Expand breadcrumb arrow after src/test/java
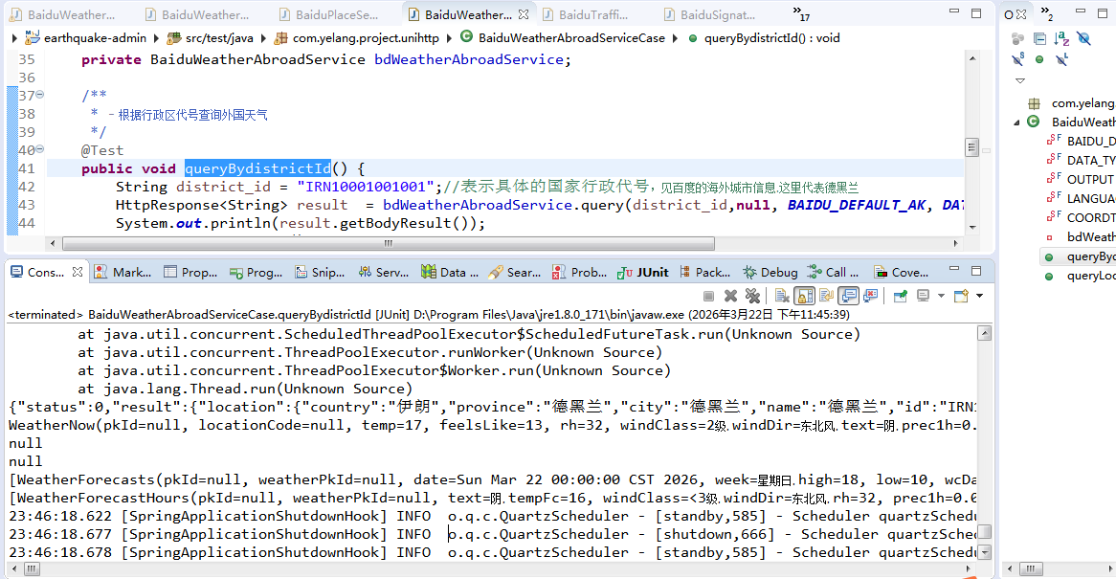 (263, 37)
